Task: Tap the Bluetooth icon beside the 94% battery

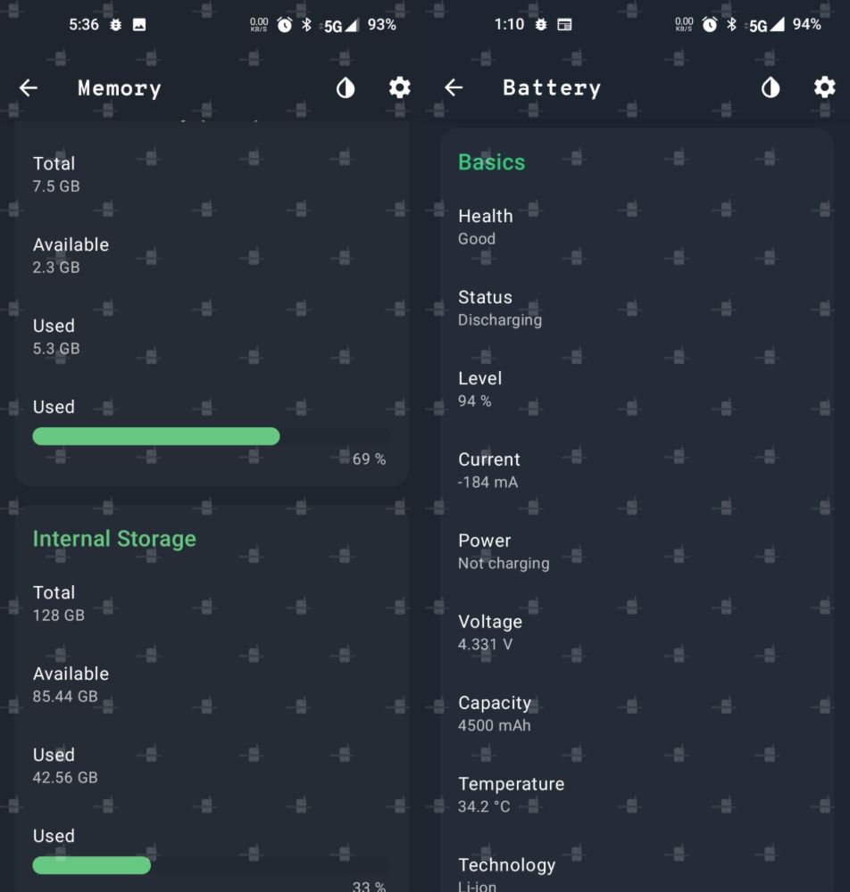Action: click(731, 25)
